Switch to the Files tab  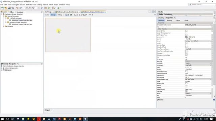click(x=12, y=12)
